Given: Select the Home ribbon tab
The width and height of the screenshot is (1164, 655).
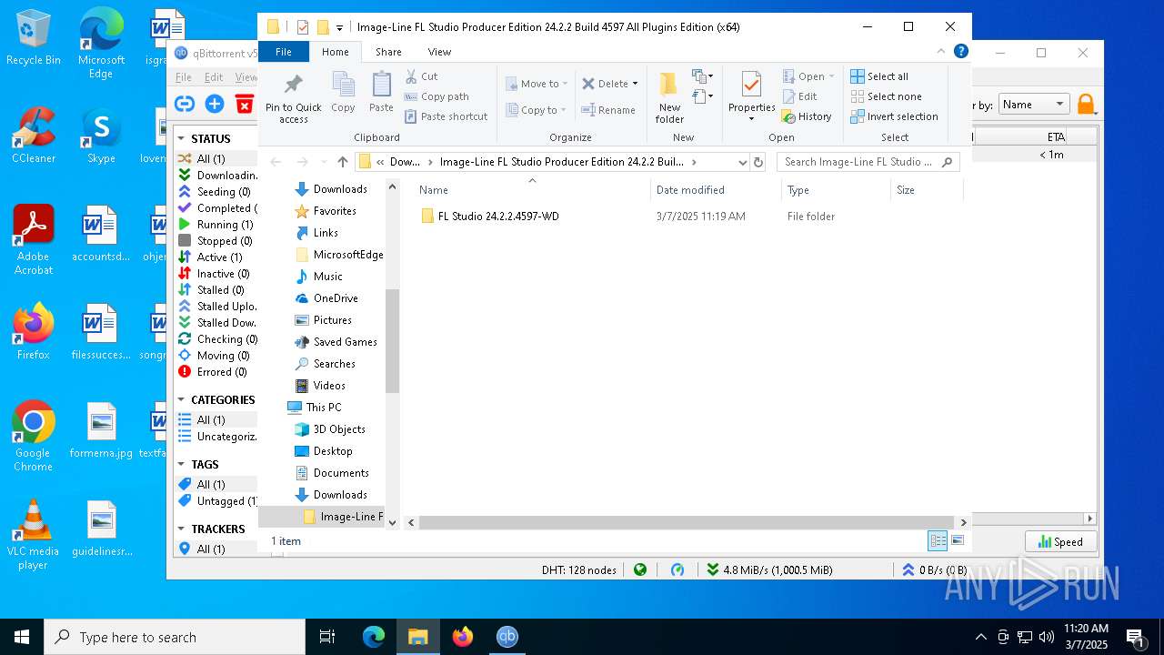Looking at the screenshot, I should [335, 52].
